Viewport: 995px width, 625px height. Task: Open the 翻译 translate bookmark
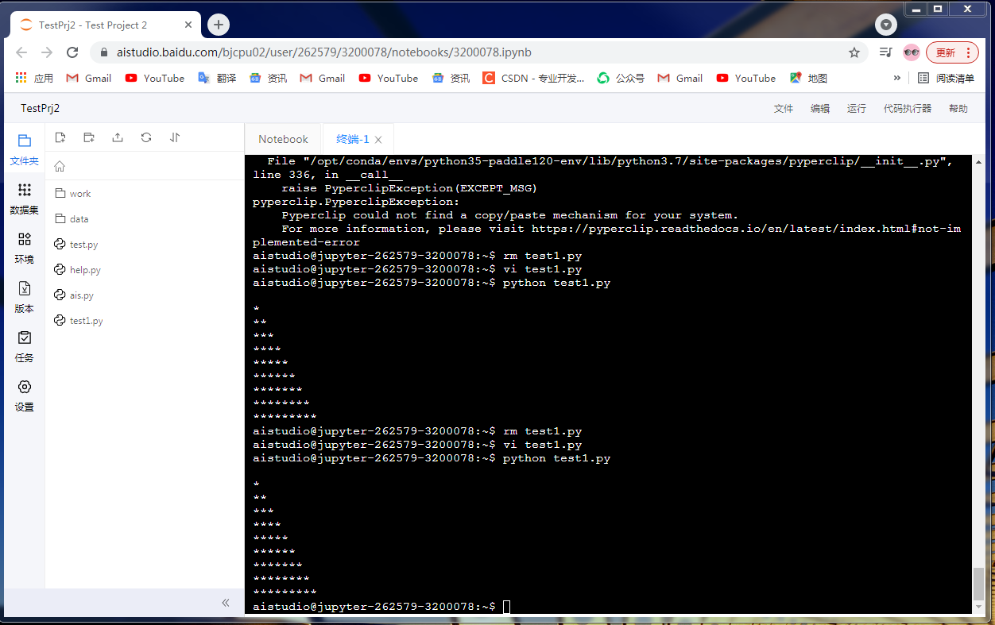pos(217,78)
